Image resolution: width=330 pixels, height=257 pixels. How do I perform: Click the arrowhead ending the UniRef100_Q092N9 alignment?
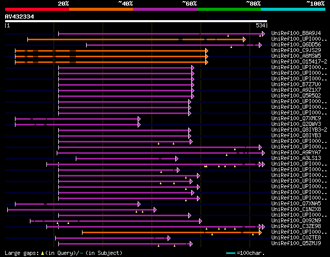click(201, 221)
